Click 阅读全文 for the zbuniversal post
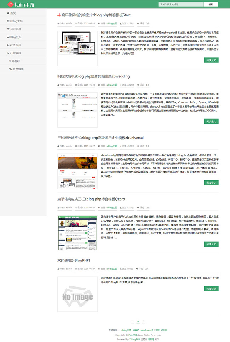This screenshot has height=342, width=230. (x=211, y=183)
